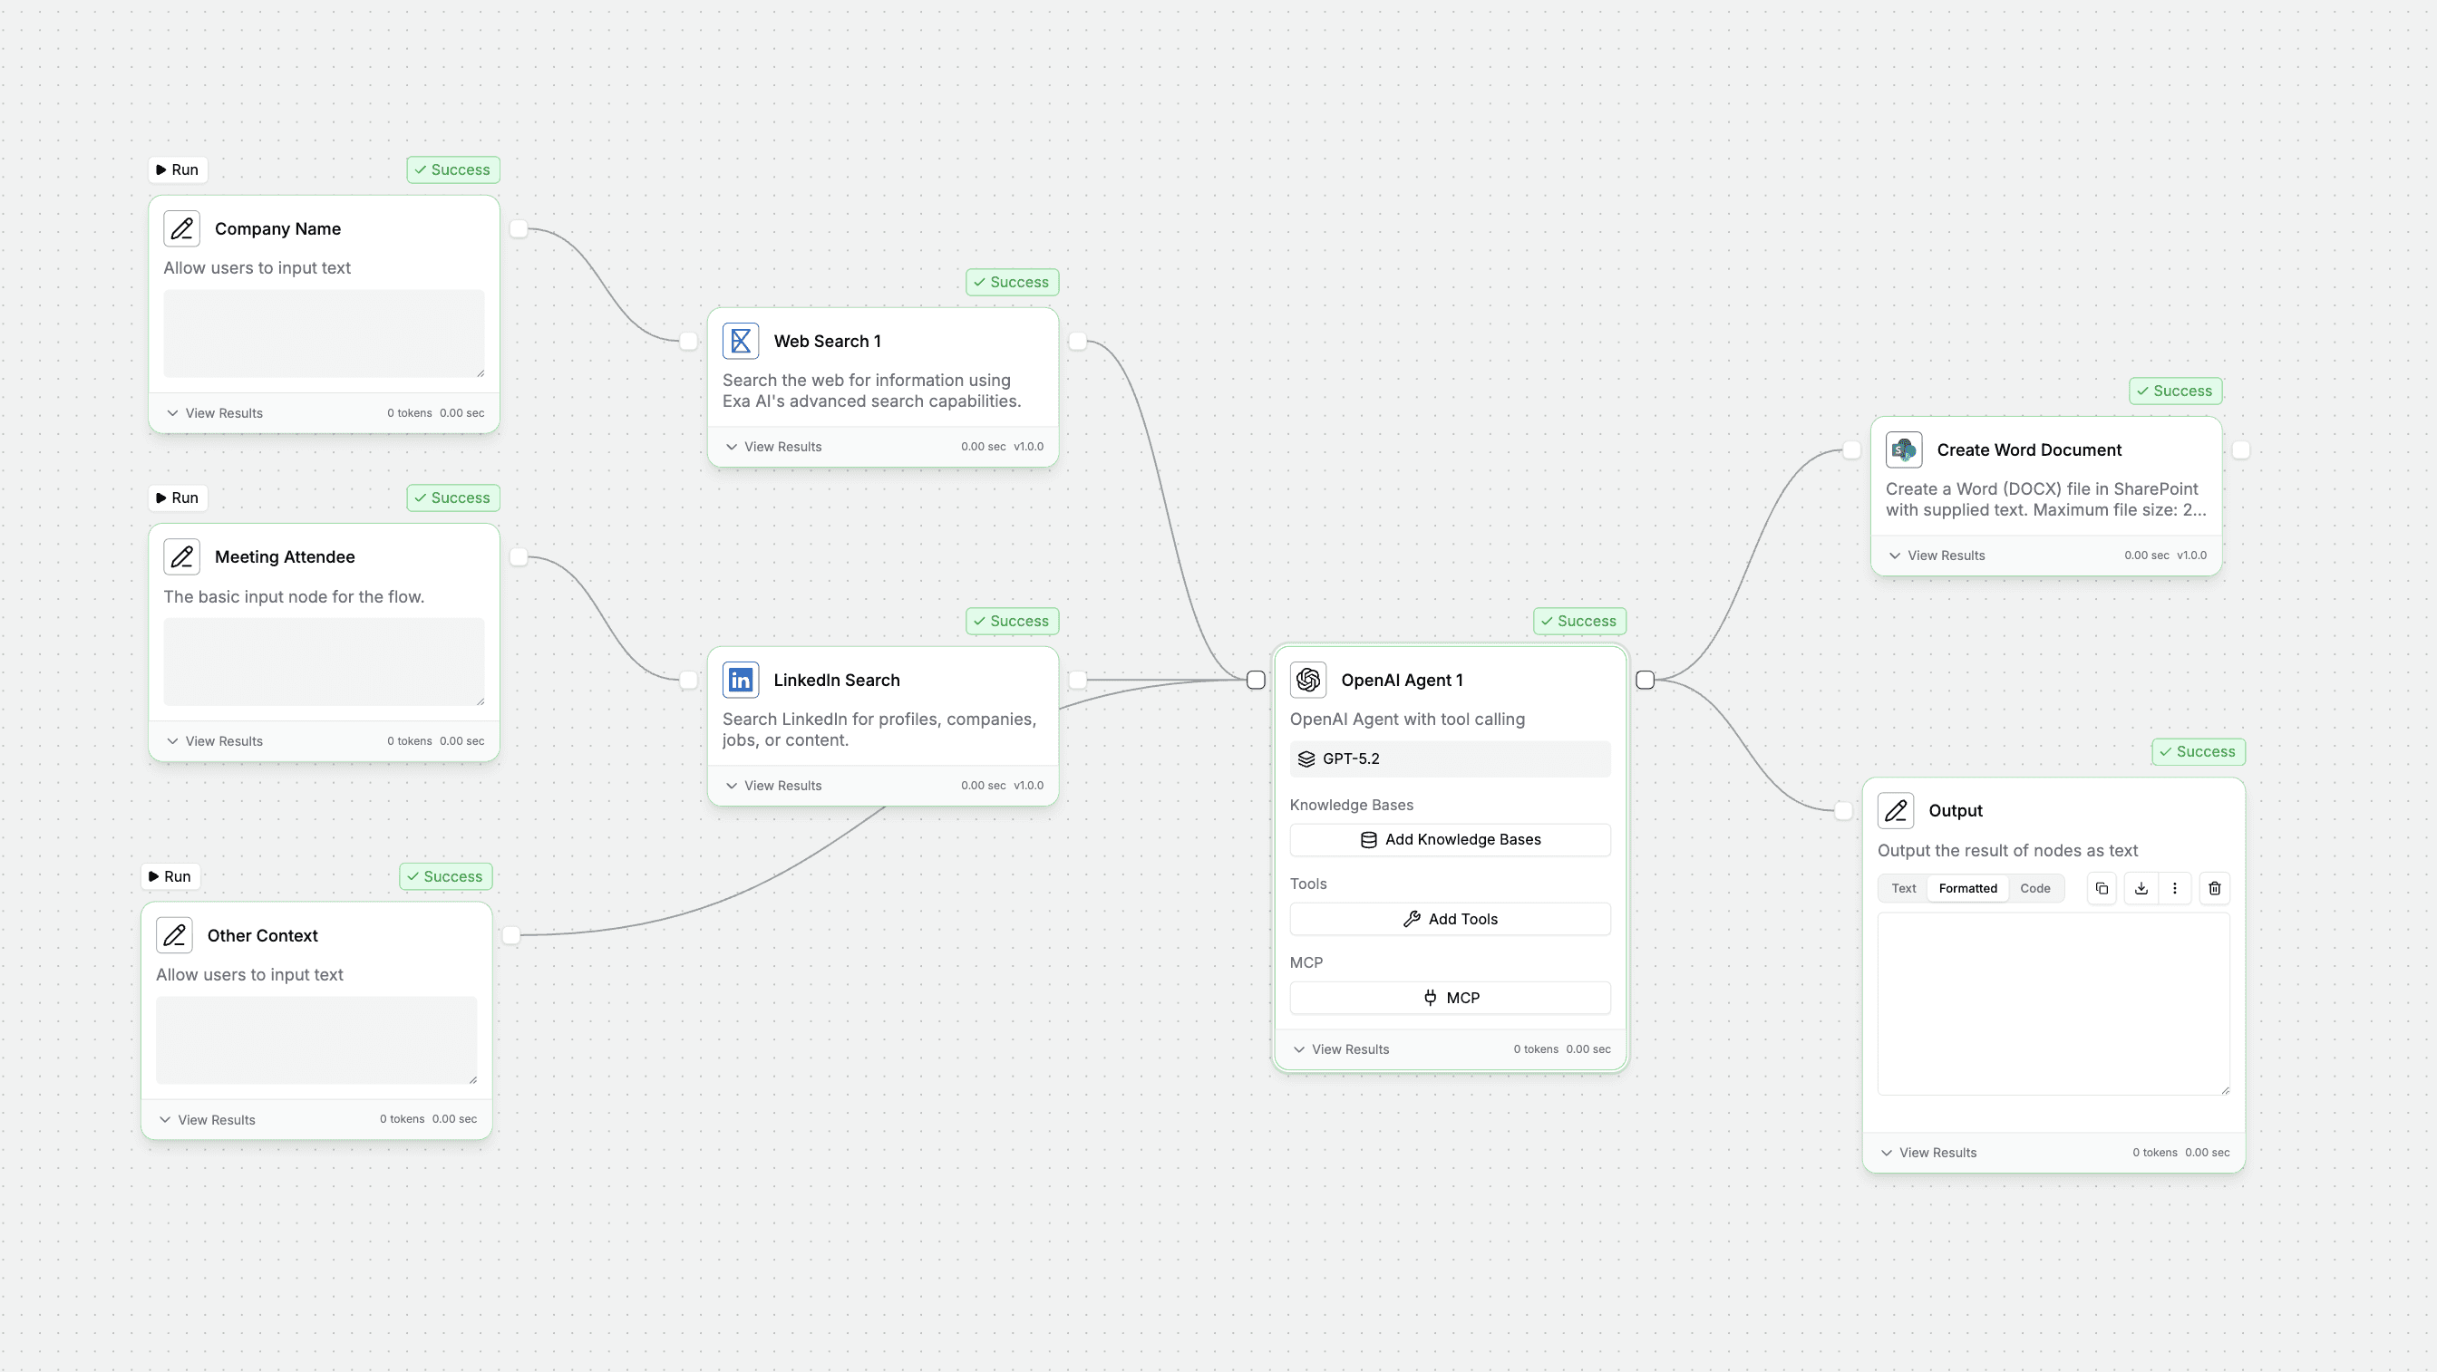Delete the output using trash icon

2214,888
